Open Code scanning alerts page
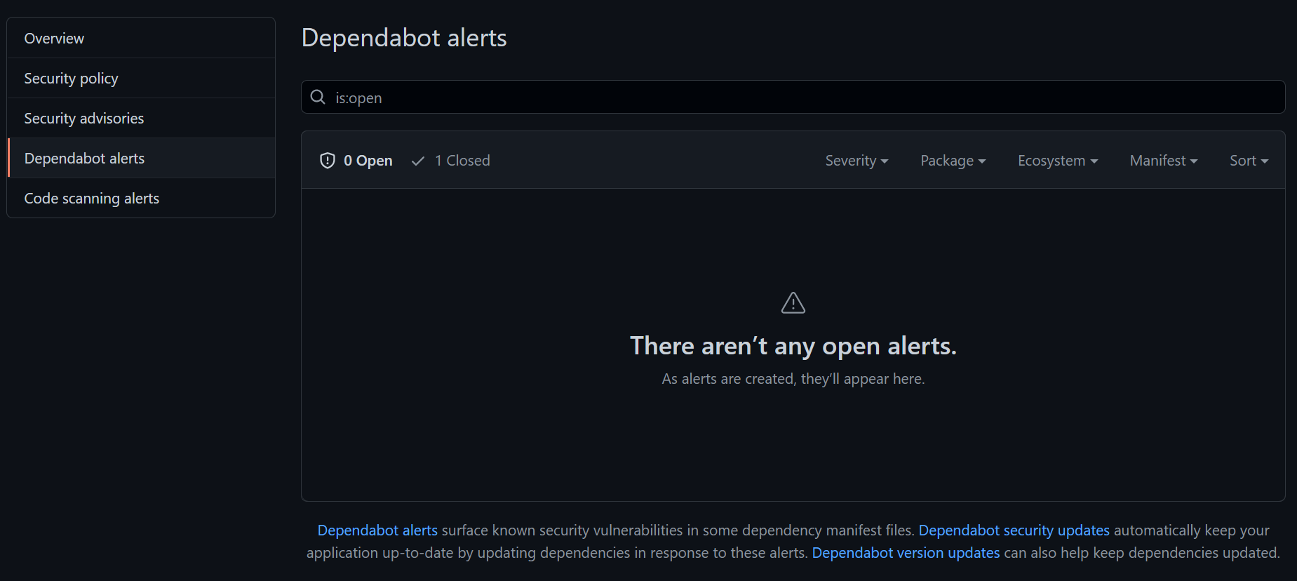1297x581 pixels. [x=91, y=199]
